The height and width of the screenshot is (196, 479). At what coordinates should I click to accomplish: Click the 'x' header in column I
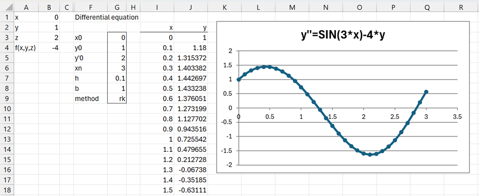pyautogui.click(x=157, y=28)
